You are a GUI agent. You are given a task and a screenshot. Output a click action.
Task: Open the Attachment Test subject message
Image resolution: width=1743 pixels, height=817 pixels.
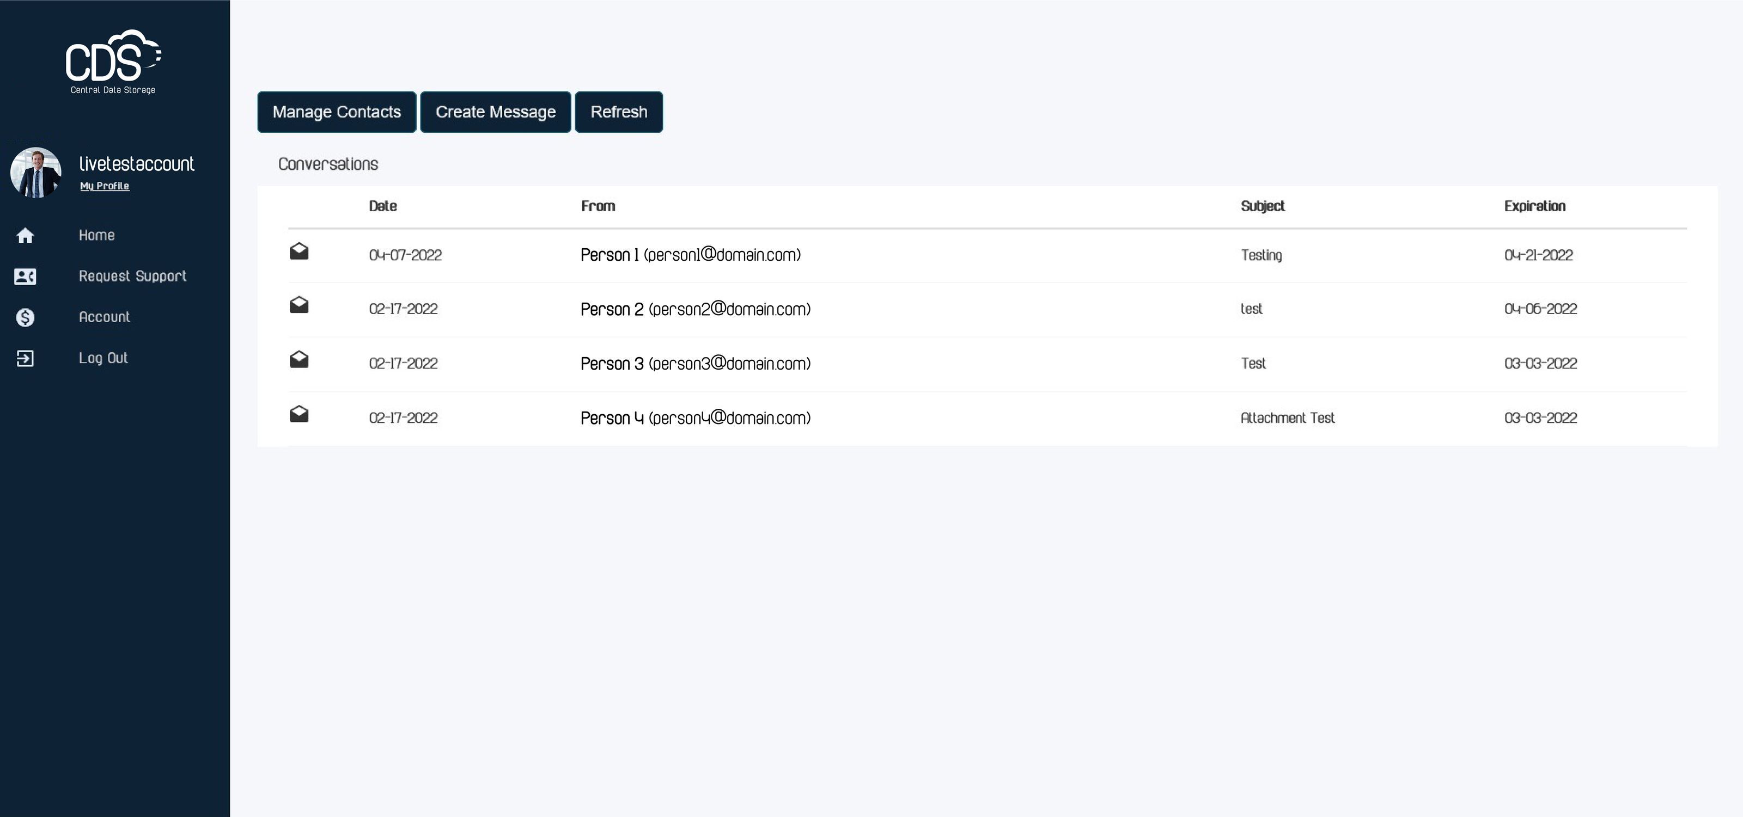point(1287,418)
